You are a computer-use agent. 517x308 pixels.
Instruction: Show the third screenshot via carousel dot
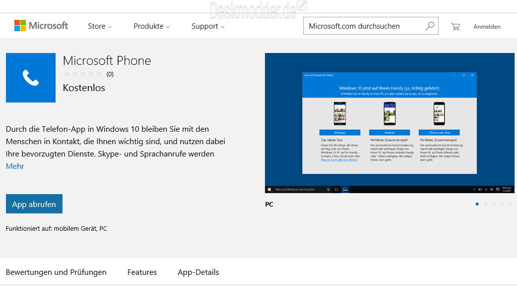point(494,204)
